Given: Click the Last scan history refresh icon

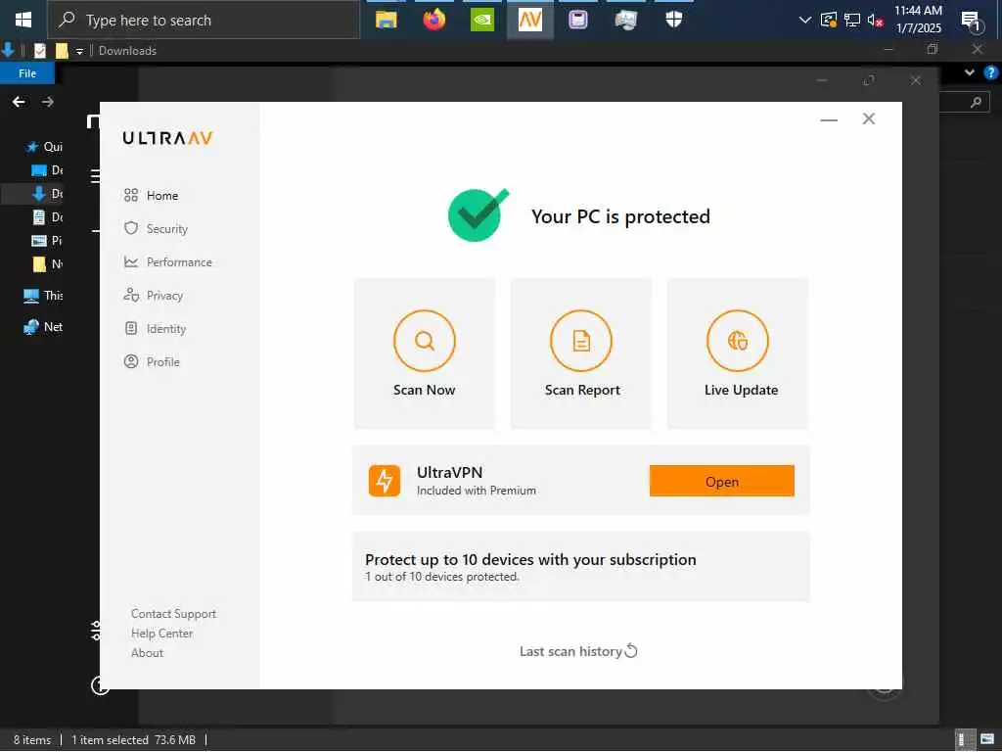Looking at the screenshot, I should click(x=631, y=651).
